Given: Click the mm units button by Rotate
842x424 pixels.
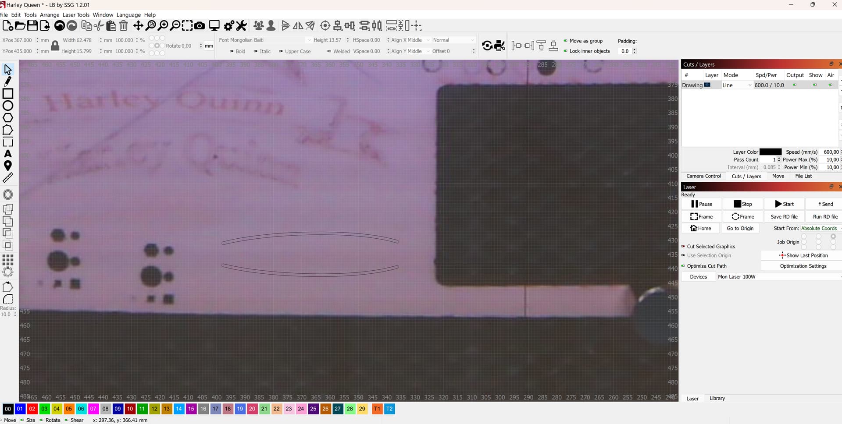Looking at the screenshot, I should [x=209, y=46].
